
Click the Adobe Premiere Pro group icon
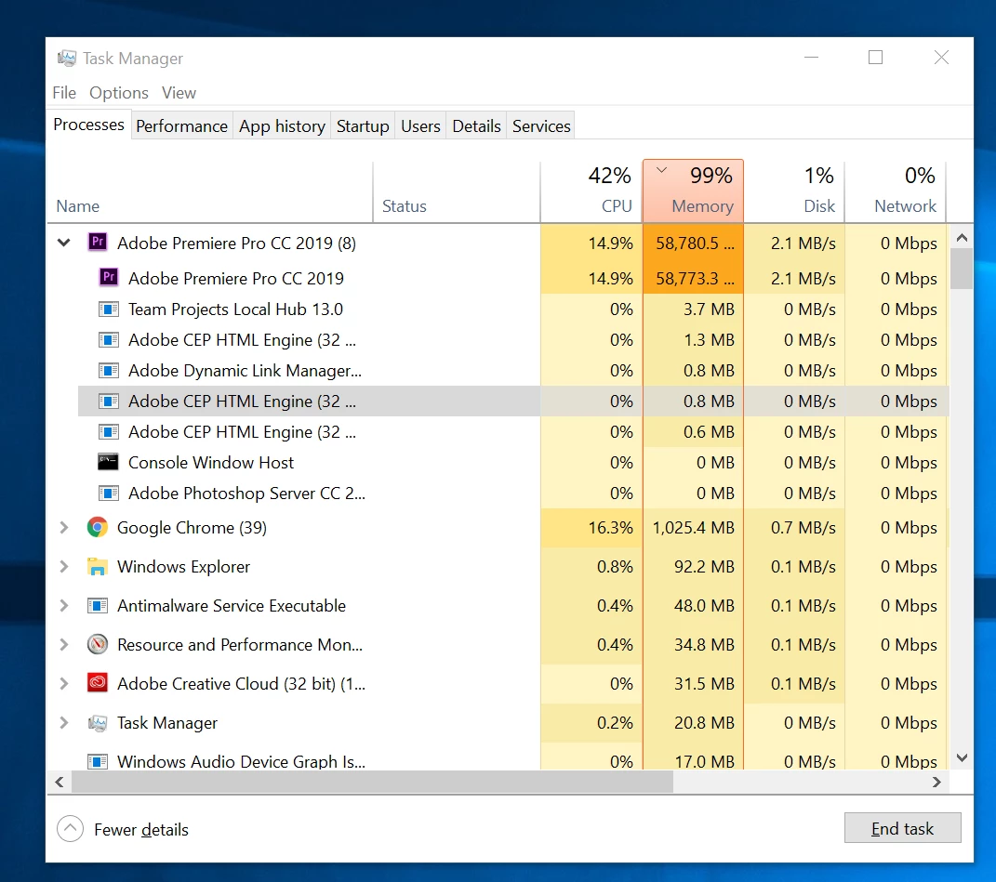coord(98,242)
